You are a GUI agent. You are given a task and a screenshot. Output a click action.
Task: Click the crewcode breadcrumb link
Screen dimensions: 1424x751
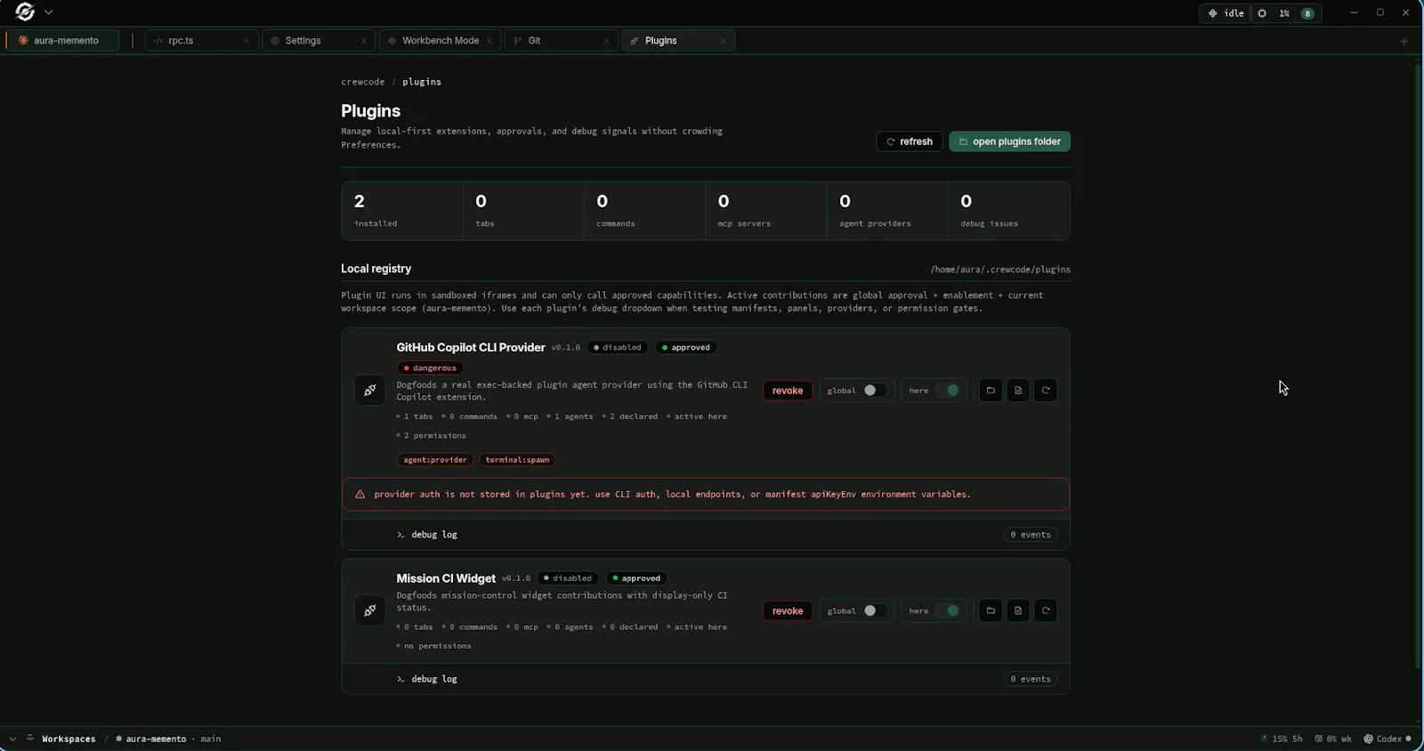tap(363, 82)
